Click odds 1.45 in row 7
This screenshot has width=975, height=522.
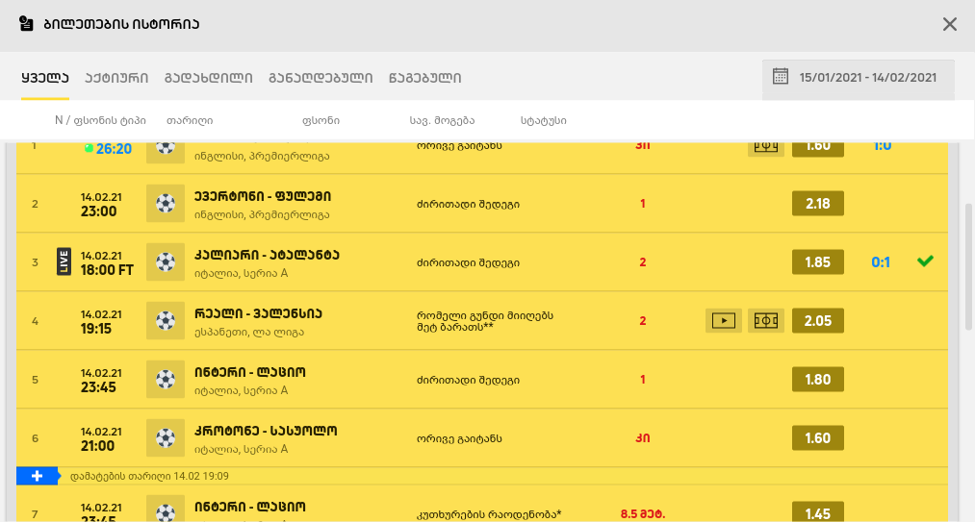tap(818, 512)
